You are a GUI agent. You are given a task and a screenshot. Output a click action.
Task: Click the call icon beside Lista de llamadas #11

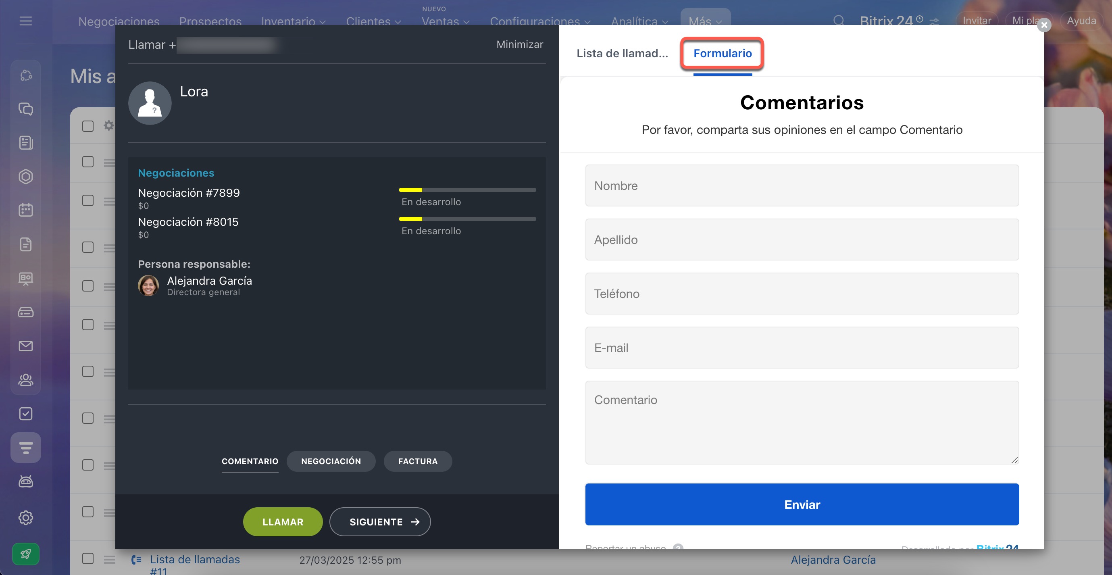click(x=136, y=560)
